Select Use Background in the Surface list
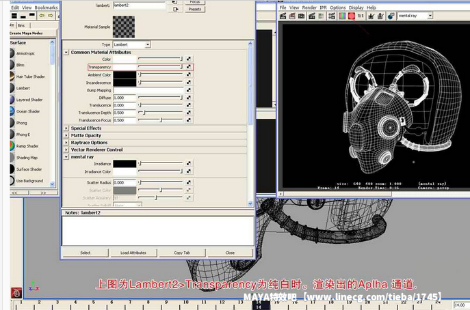470x310 pixels. (x=29, y=181)
